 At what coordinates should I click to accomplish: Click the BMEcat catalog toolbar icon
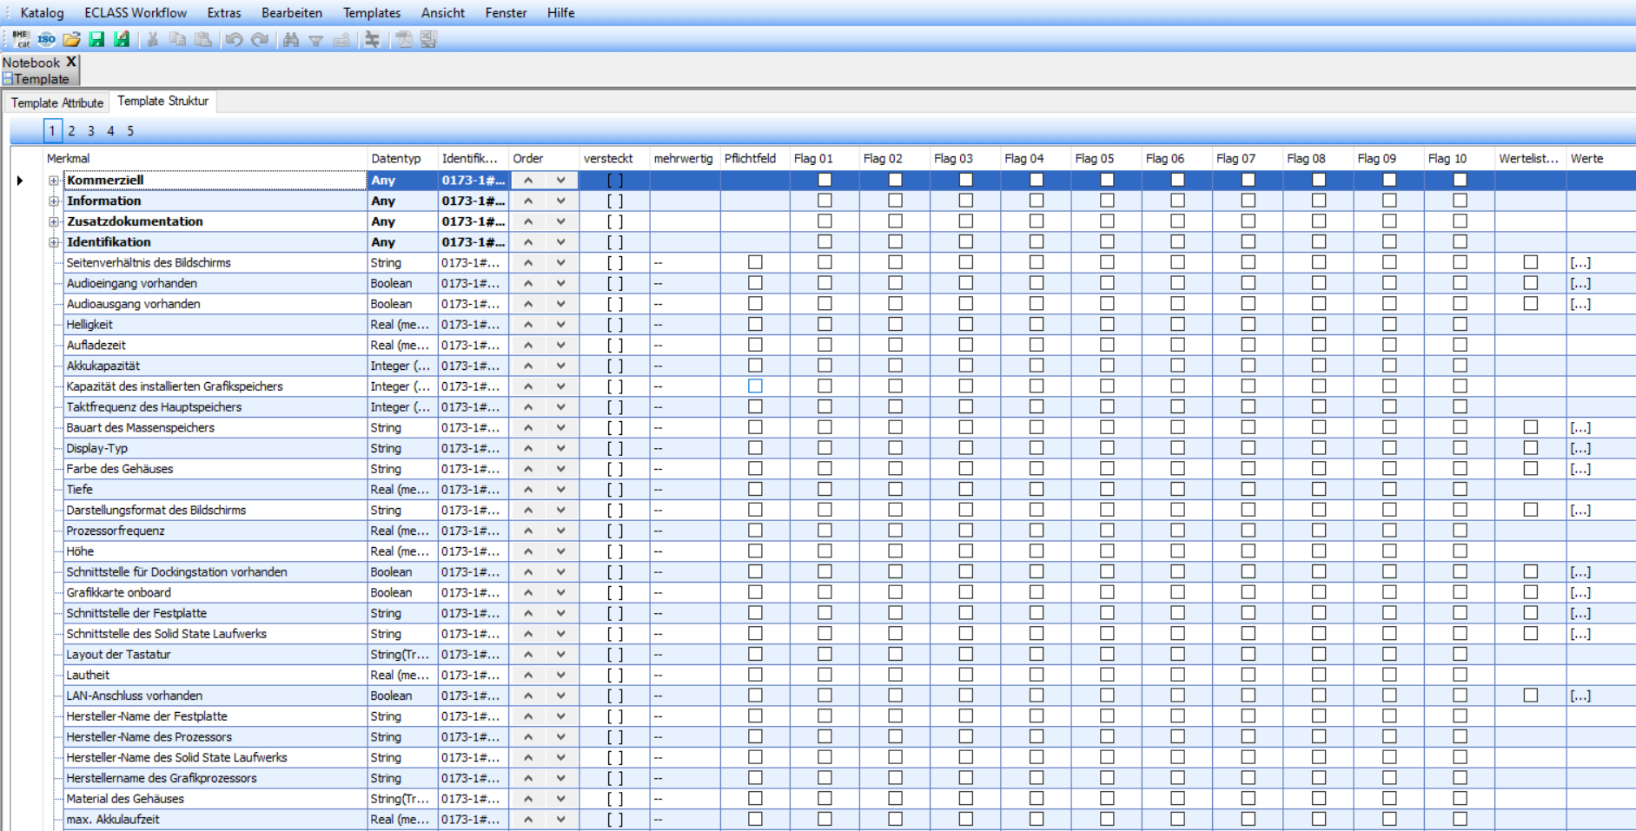(x=21, y=39)
